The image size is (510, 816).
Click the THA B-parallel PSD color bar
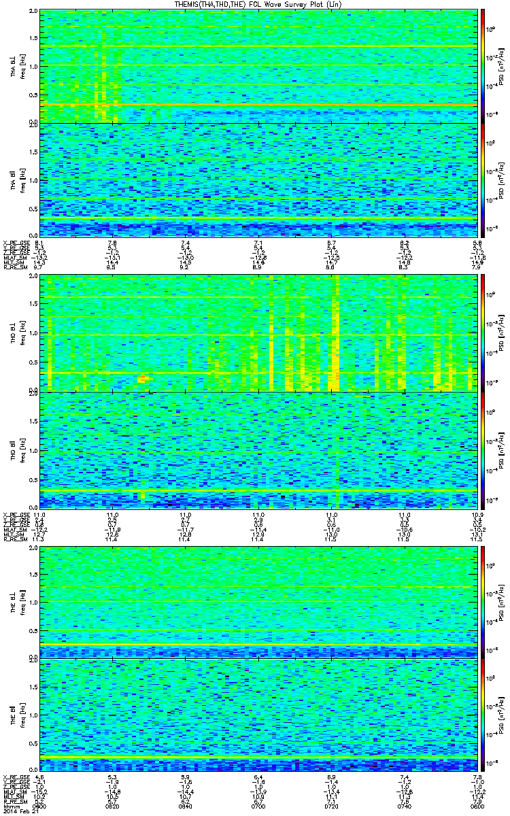(x=483, y=180)
